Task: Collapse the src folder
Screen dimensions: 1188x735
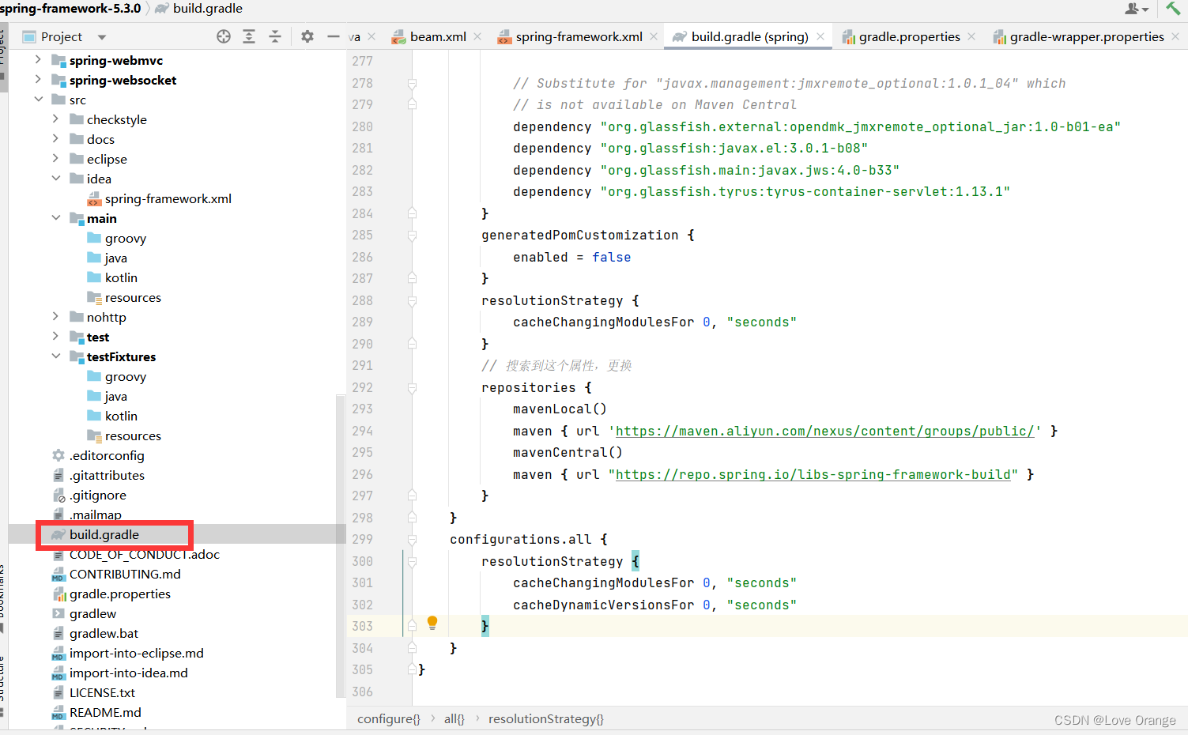Action: 38,99
